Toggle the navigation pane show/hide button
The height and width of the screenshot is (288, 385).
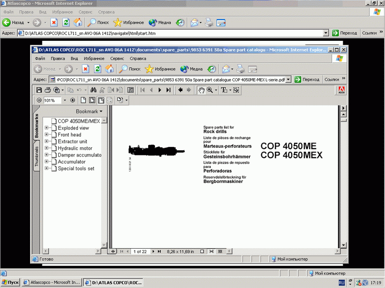tap(130, 90)
